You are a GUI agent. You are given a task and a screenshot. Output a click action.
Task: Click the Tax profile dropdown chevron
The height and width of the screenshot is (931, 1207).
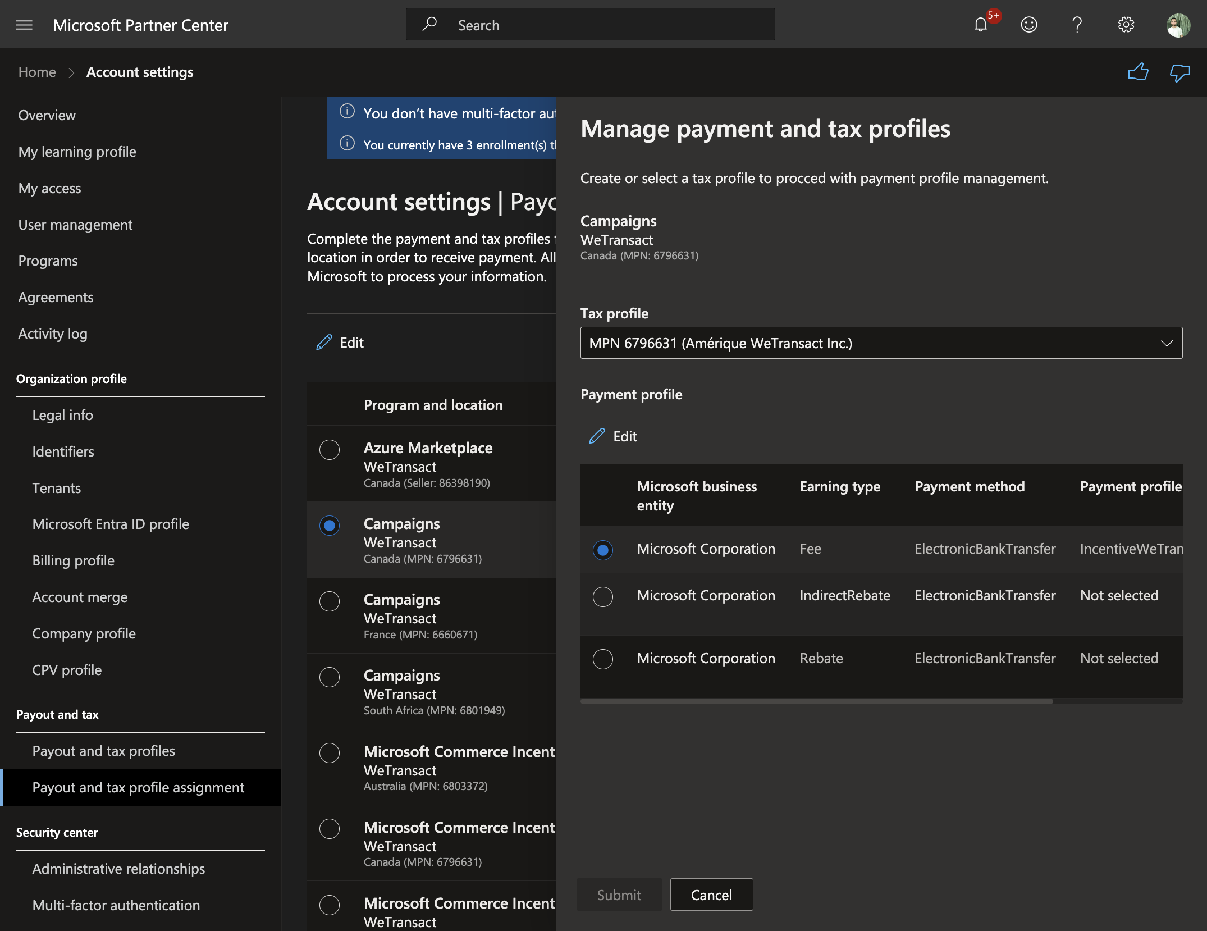point(1167,343)
